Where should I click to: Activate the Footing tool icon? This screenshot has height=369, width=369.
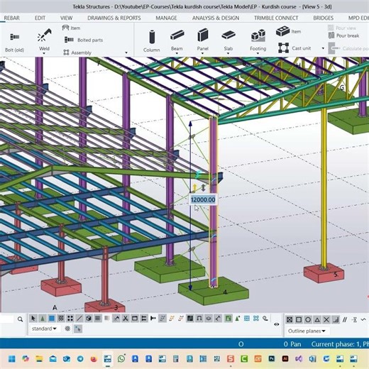tap(258, 35)
